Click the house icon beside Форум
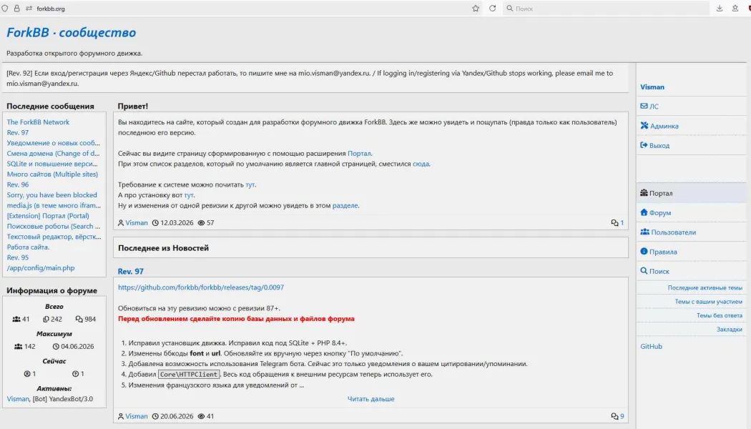751x429 pixels. tap(644, 212)
